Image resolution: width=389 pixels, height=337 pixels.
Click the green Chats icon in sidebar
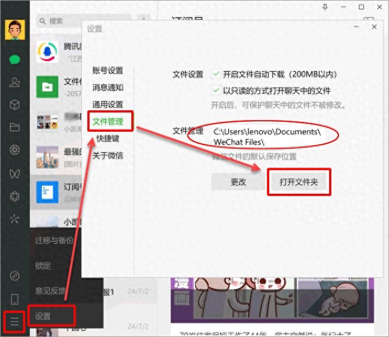15,60
